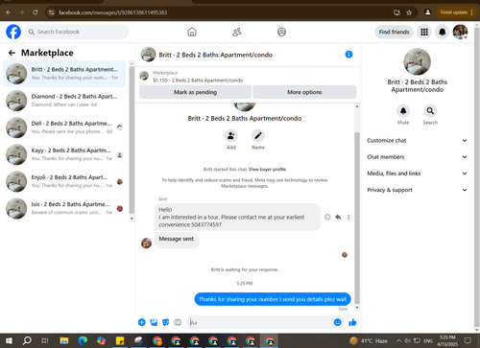Open Windows Start menu

(x=9, y=340)
